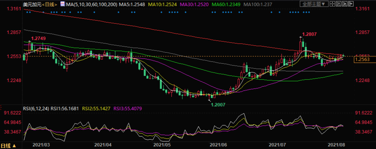Expand the 日线 period selector at bottom left
This screenshot has height=149, width=376.
[x=8, y=146]
